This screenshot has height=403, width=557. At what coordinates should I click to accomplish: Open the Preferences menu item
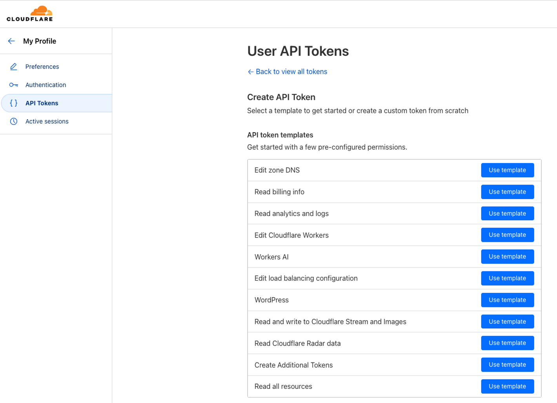coord(56,67)
